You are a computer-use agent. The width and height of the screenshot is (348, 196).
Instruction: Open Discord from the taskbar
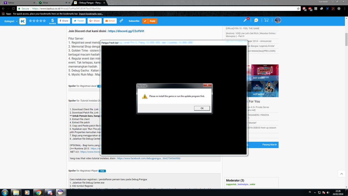pyautogui.click(x=50, y=192)
